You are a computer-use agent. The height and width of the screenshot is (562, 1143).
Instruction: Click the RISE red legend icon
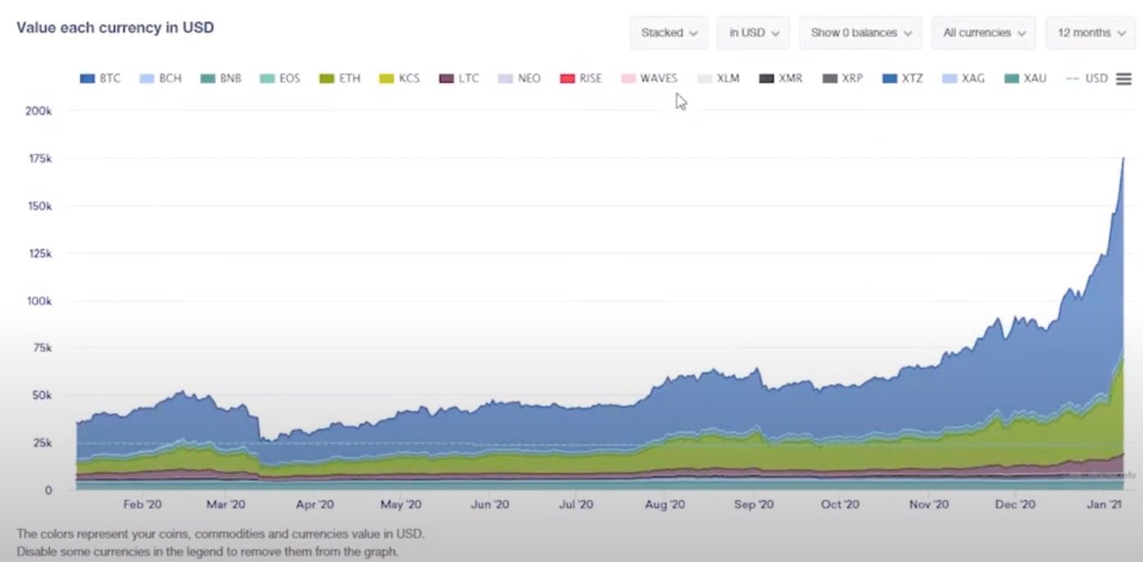[x=567, y=79]
